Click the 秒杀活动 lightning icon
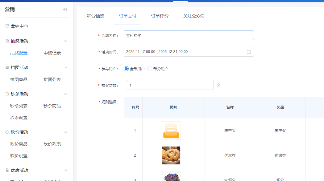Image resolution: width=324 pixels, height=181 pixels. [6, 94]
